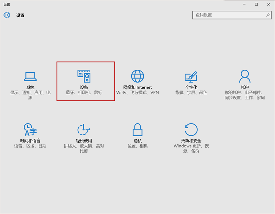Screen dimensions: 275x214
Task: Open the 轻松使用 dashed circle icon
Action: coord(84,130)
